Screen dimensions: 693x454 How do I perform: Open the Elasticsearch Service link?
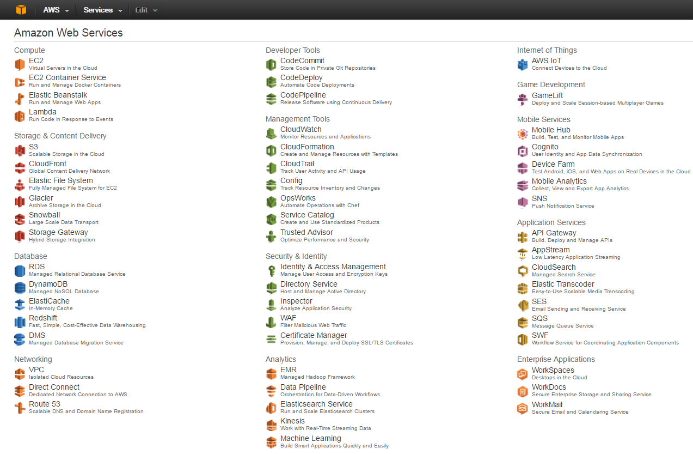316,404
